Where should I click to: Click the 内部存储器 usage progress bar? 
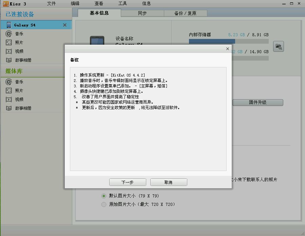pos(229,41)
